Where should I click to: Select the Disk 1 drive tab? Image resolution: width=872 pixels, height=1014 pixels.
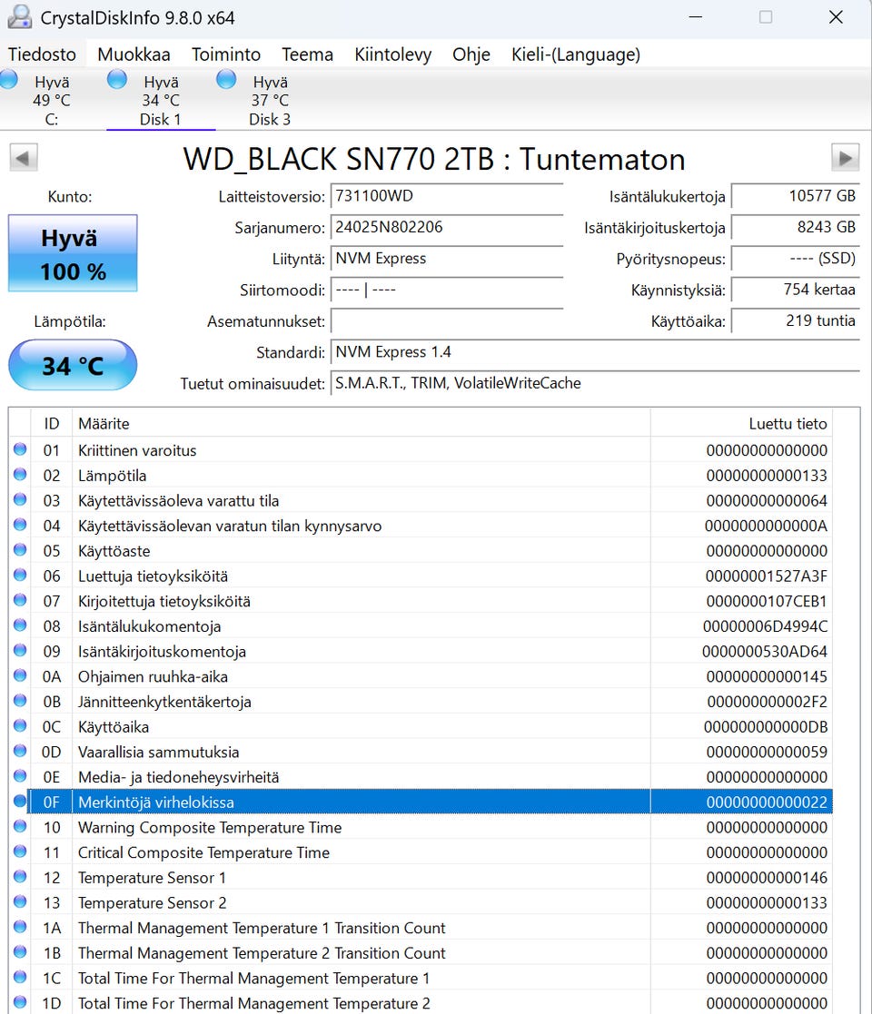click(x=161, y=100)
